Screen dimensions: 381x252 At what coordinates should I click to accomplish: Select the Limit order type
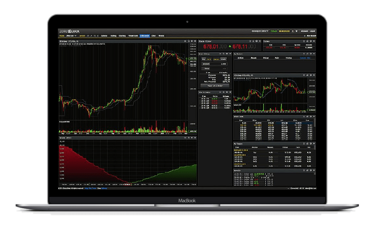pyautogui.click(x=224, y=59)
